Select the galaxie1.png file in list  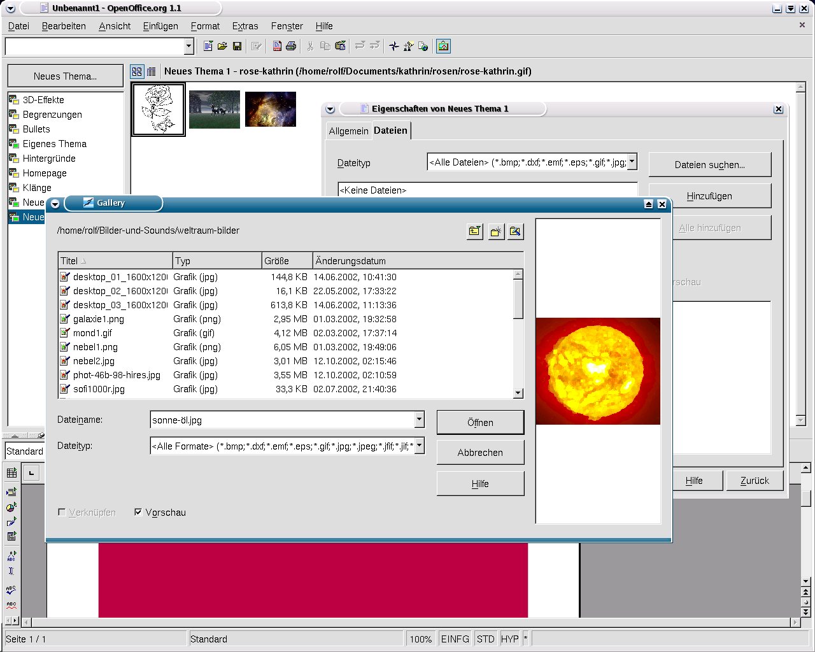coord(99,319)
